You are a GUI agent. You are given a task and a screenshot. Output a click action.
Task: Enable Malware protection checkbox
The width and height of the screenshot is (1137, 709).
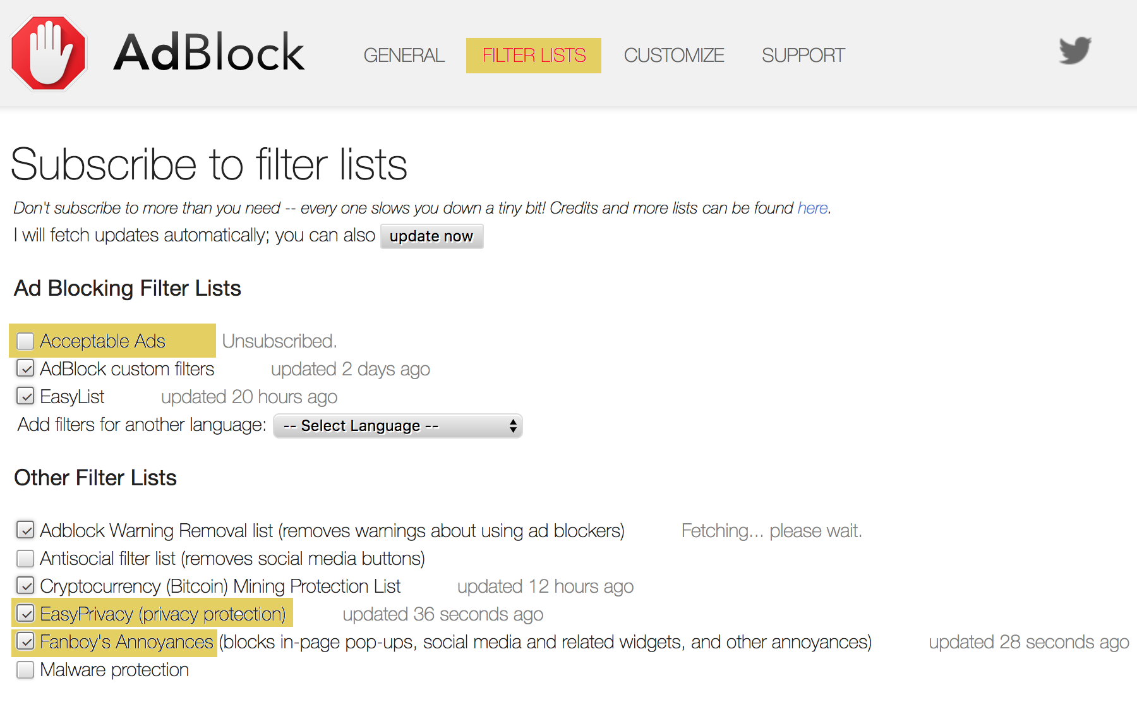pos(25,670)
